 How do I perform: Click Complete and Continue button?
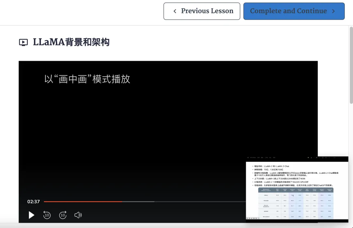point(294,11)
